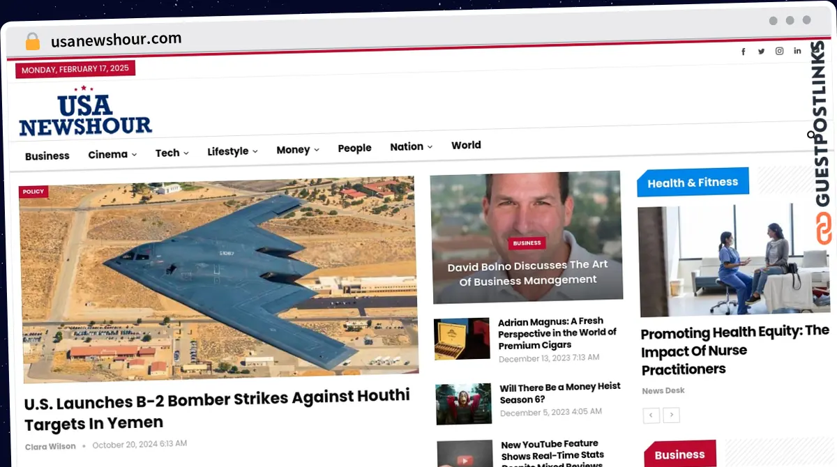Select the Tech navigation label
The image size is (837, 467).
[x=167, y=153]
